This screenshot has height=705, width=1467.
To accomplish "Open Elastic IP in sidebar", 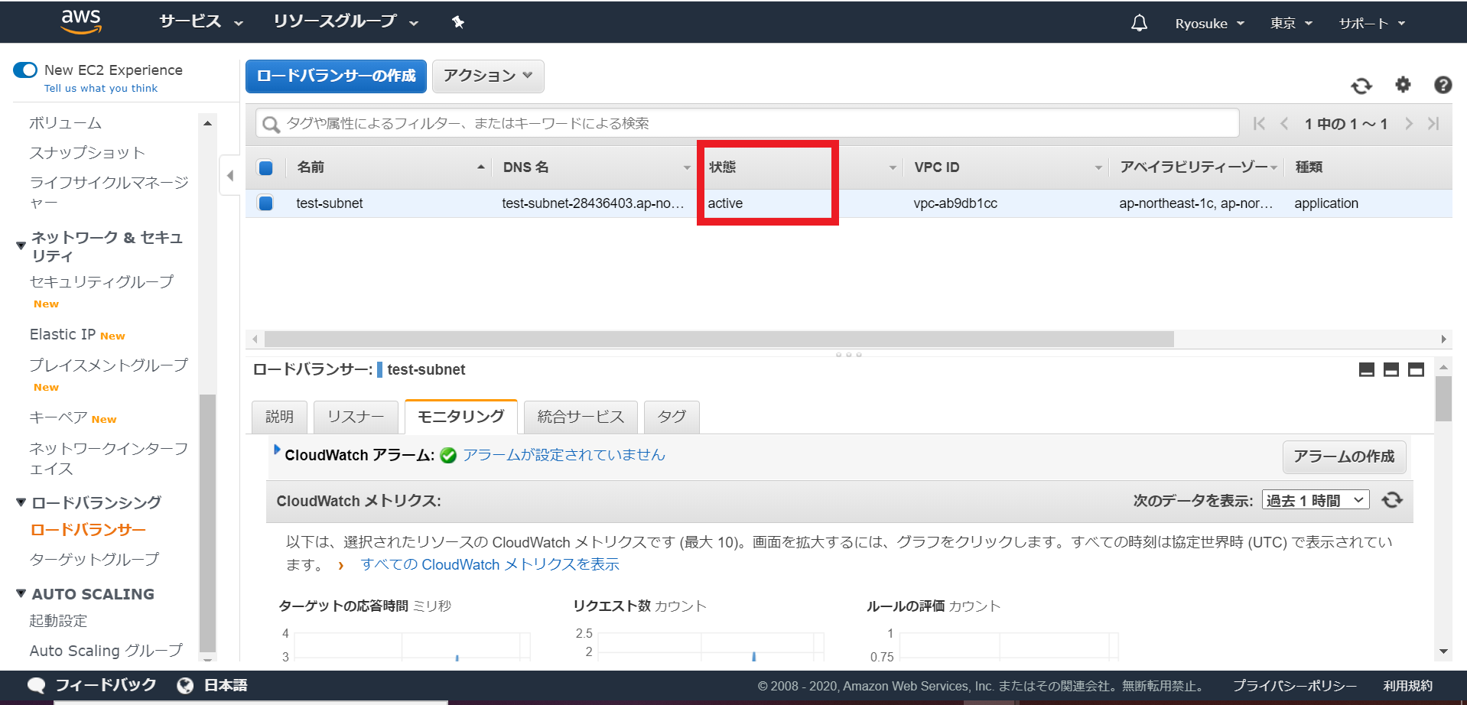I will pos(63,335).
